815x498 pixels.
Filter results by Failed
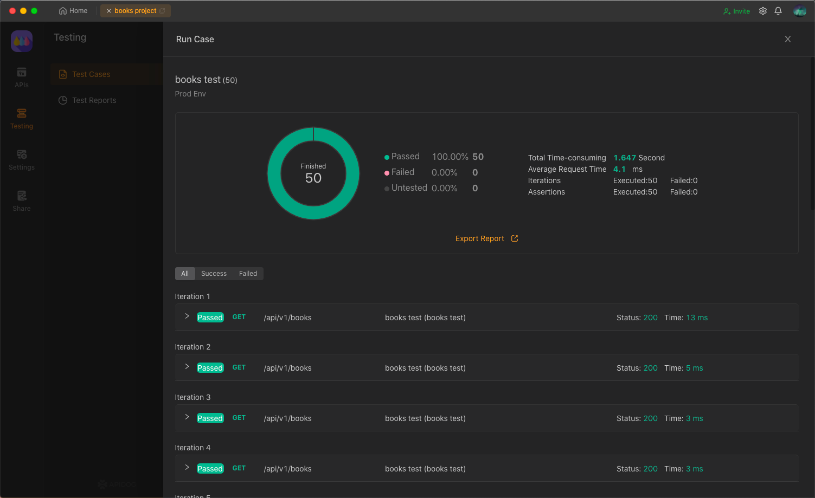tap(248, 274)
